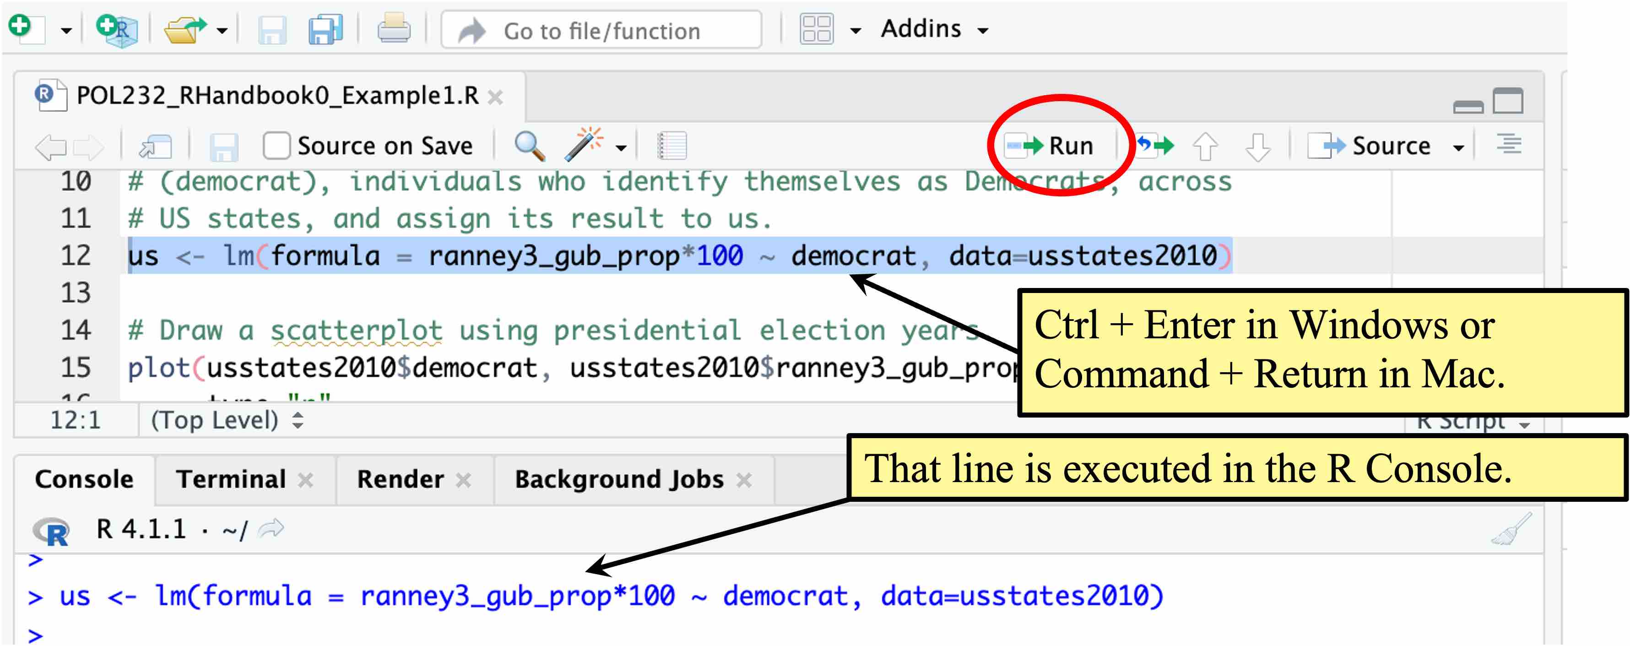Click the Run button
1630x646 pixels.
tap(1049, 146)
